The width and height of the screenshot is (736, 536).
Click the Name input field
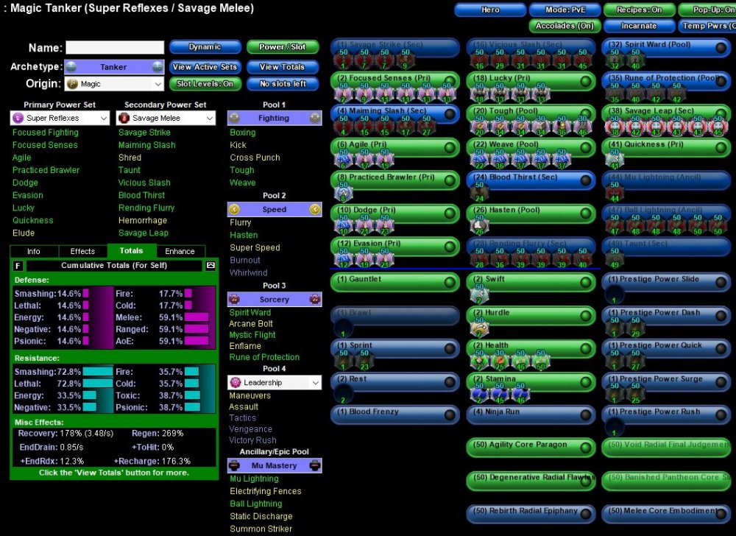pyautogui.click(x=115, y=48)
